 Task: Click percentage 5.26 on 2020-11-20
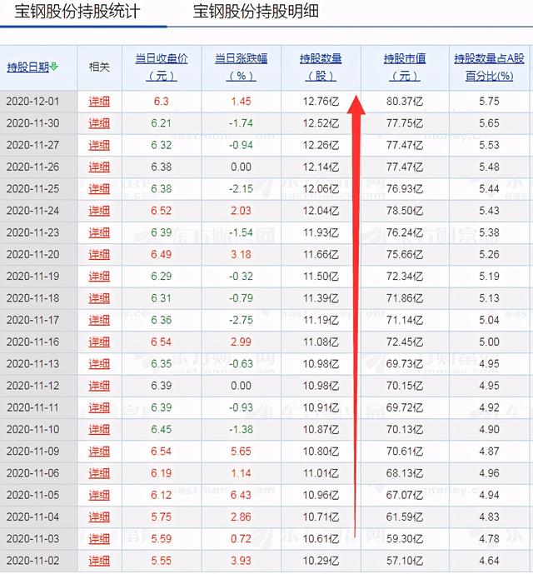(x=489, y=254)
